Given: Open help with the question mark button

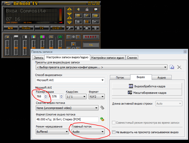Looking at the screenshot, I should [89, 3].
